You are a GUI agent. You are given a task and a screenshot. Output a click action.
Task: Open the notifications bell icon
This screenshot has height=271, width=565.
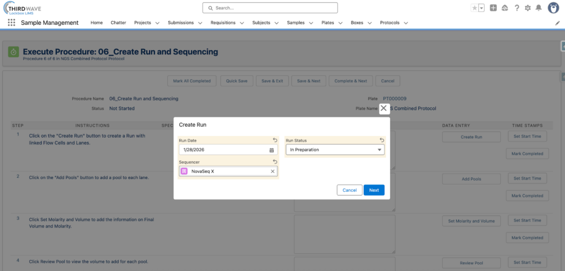pos(539,8)
